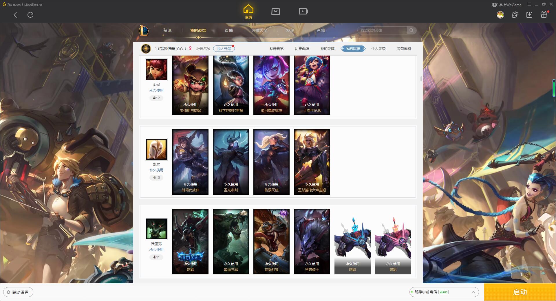Viewport: 556px width, 301px height.
Task: Open 嗜血狂暴 skin thumbnail
Action: pyautogui.click(x=231, y=241)
